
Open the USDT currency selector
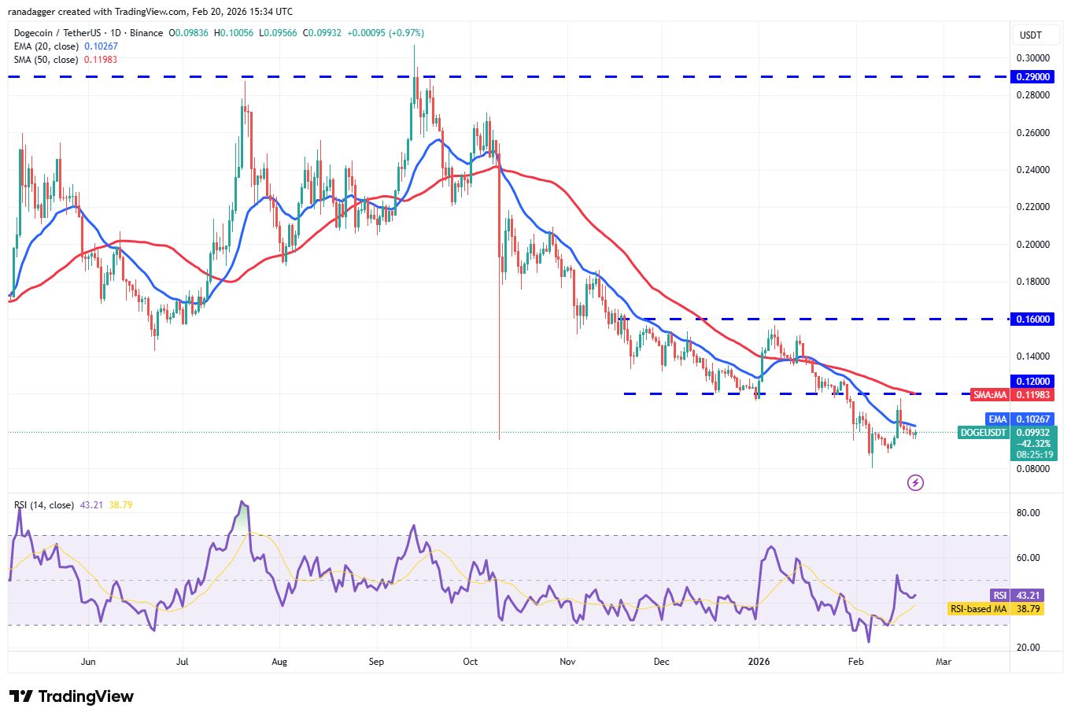coord(1030,35)
